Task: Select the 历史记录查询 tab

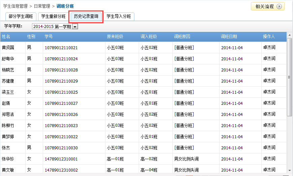Action: click(86, 17)
